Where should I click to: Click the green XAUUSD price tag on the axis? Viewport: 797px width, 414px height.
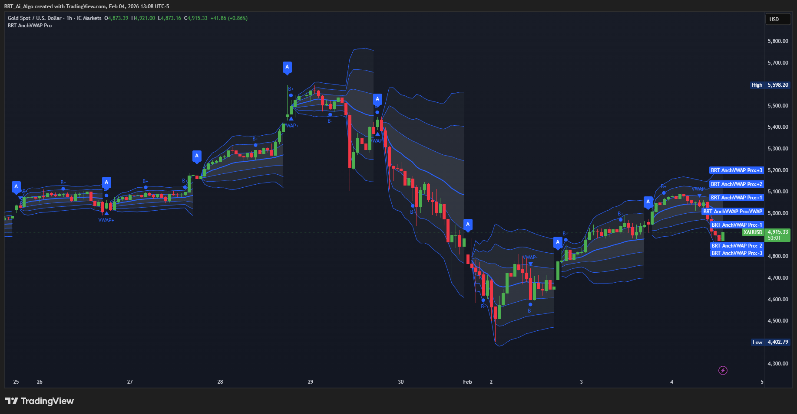(753, 232)
